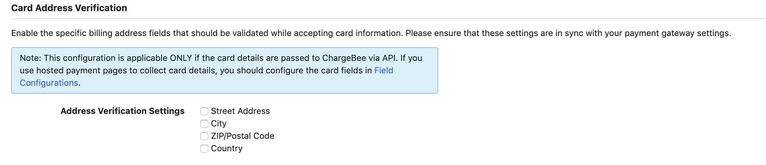Click the Card Address Verification heading

coord(69,8)
